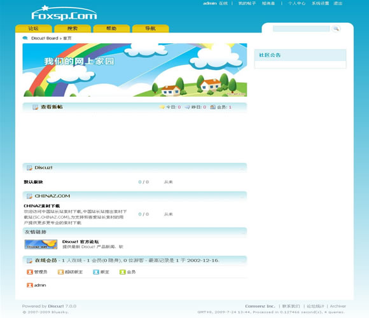Click the Discuz! category heading
Image resolution: width=369 pixels, height=318 pixels.
[x=43, y=167]
